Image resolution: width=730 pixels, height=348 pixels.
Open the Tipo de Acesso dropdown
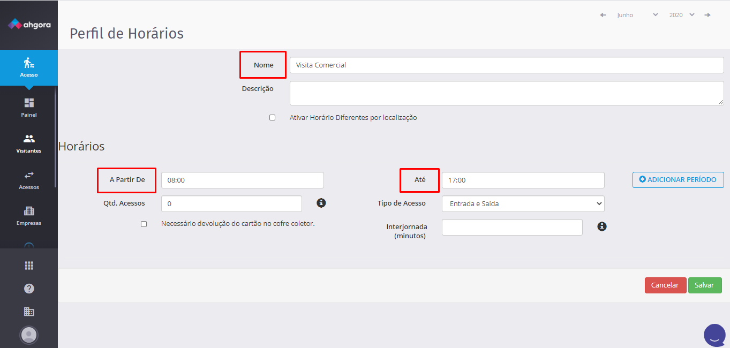[x=523, y=204]
